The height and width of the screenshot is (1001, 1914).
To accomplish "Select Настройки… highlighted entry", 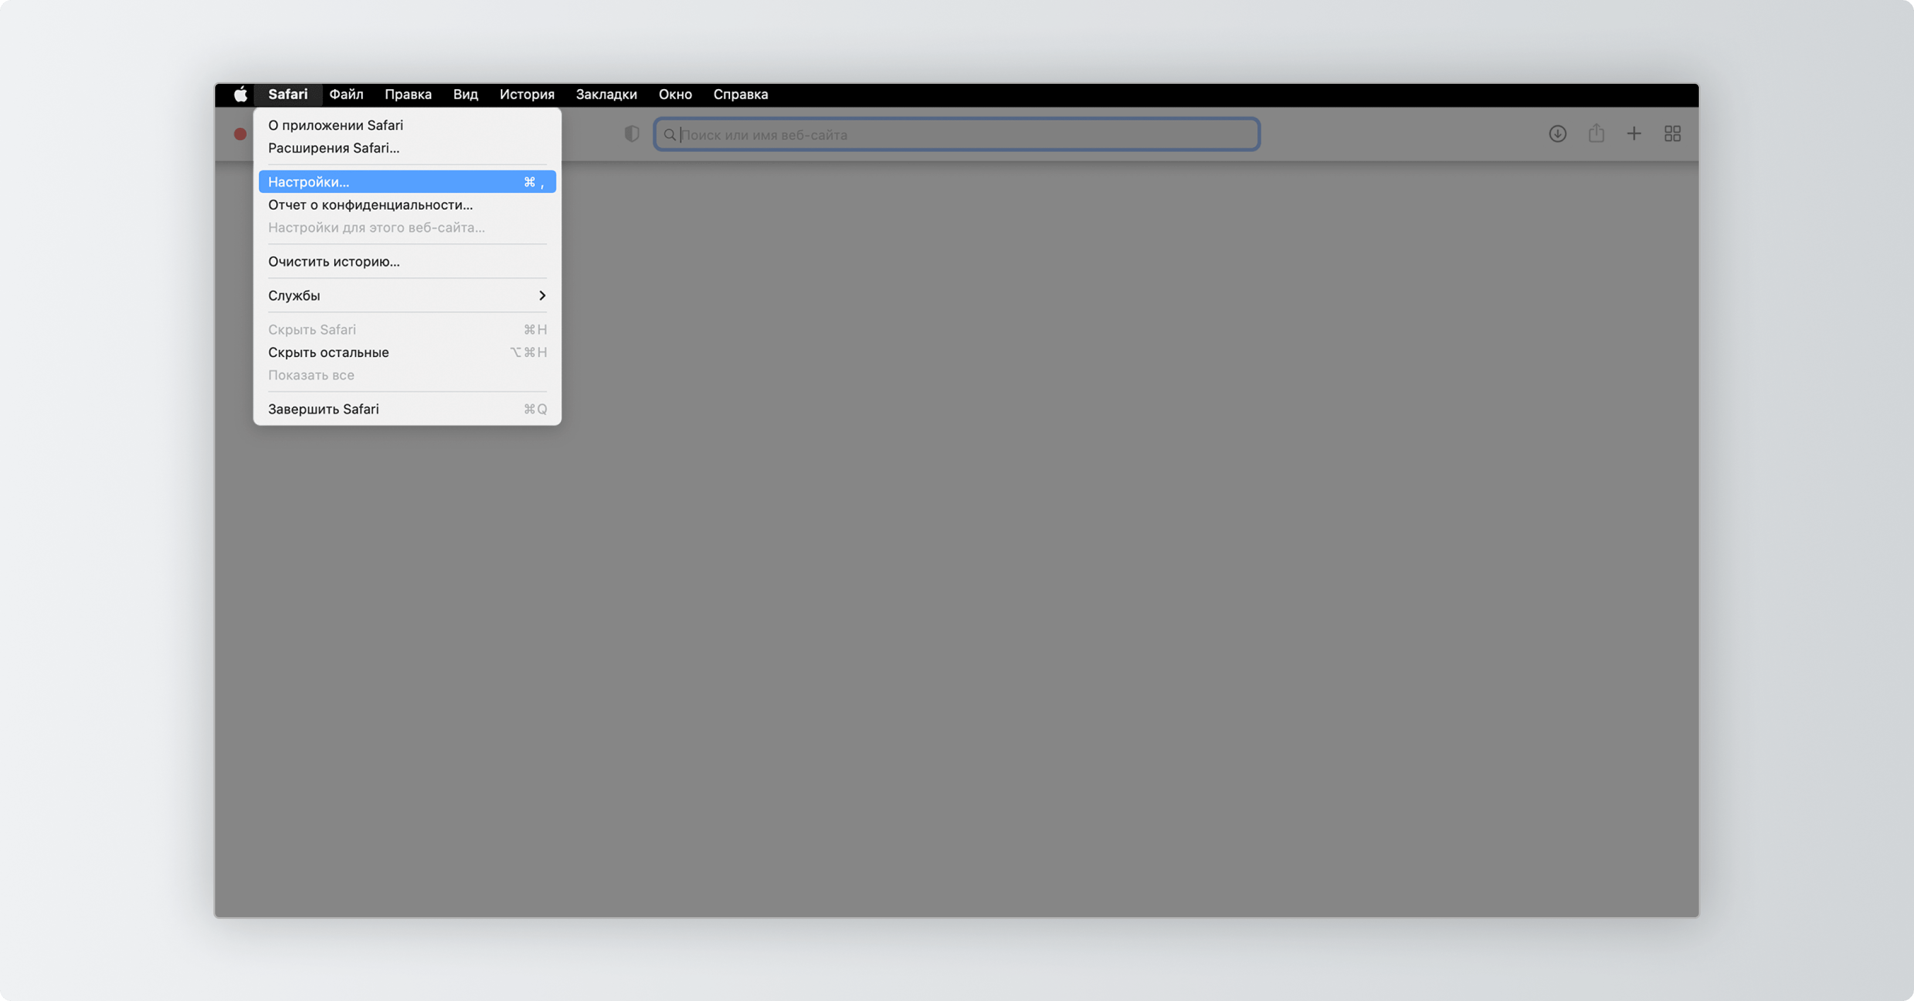I will tap(407, 182).
